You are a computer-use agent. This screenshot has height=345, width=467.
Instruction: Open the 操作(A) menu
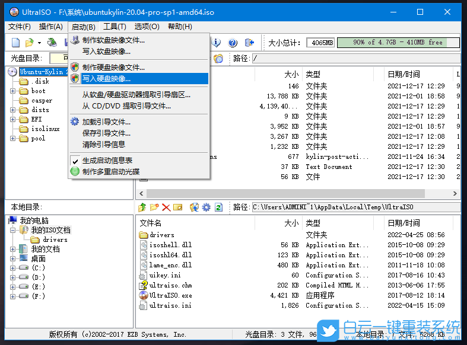tap(51, 27)
